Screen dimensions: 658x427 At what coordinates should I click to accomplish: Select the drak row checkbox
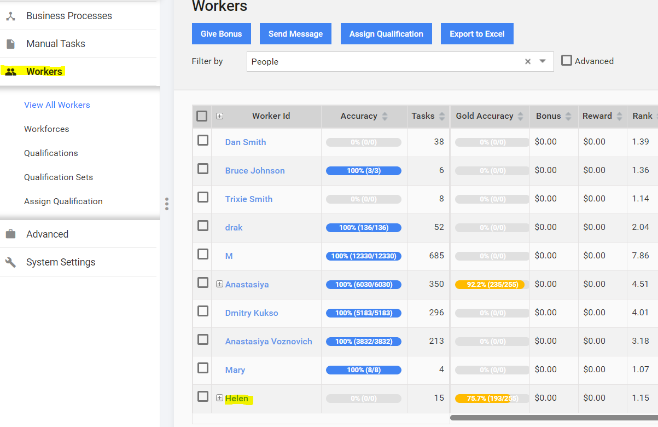(x=203, y=226)
